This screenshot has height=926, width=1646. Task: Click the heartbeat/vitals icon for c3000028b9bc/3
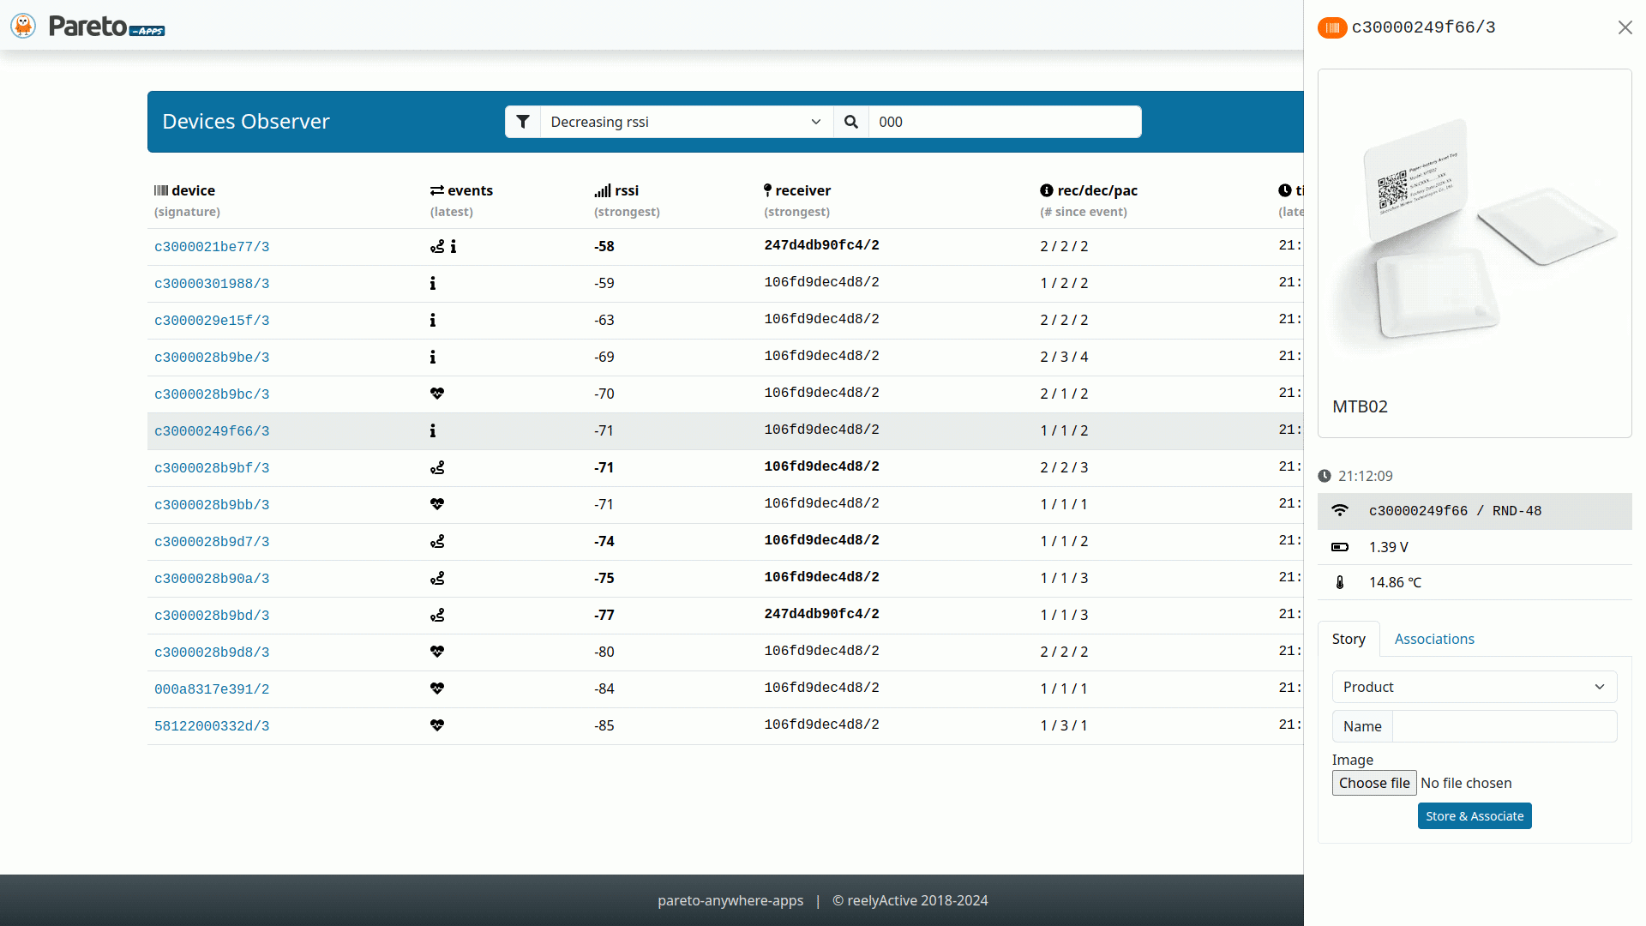436,394
